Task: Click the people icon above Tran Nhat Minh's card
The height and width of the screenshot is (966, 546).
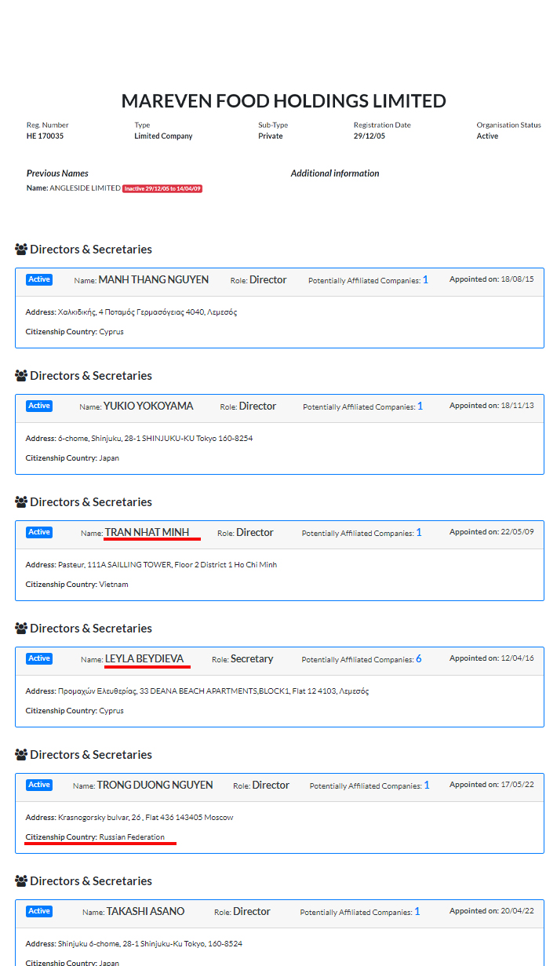Action: click(21, 502)
